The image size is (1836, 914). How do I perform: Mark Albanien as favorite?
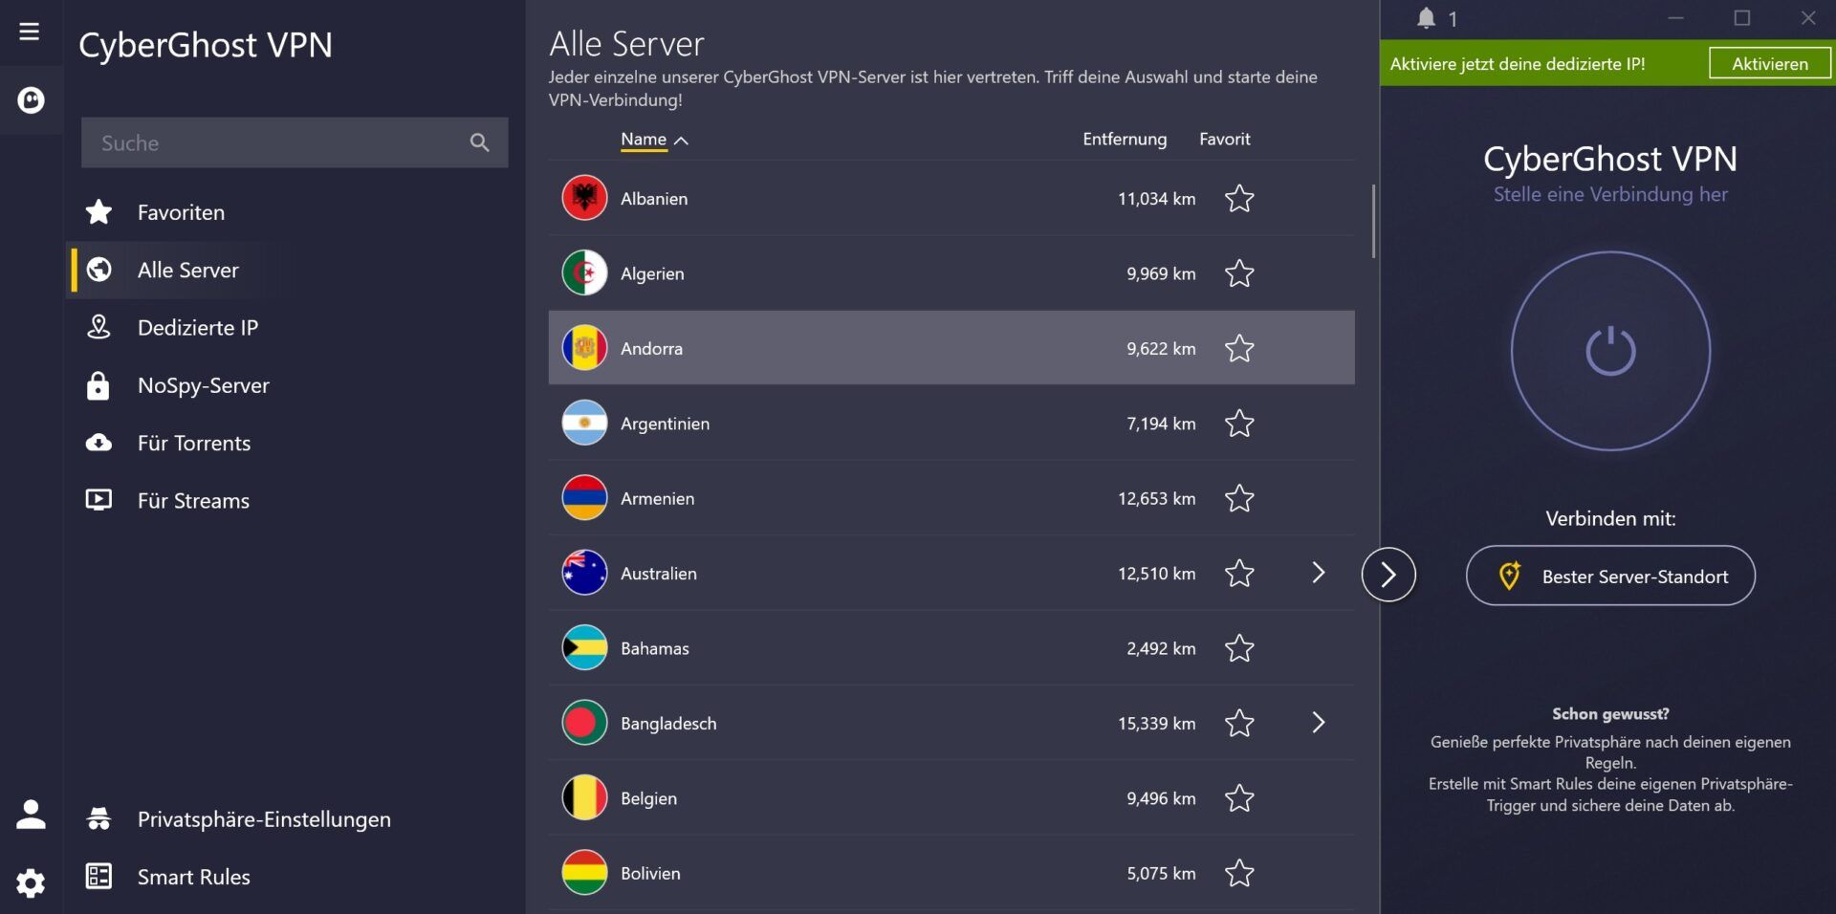1239,198
